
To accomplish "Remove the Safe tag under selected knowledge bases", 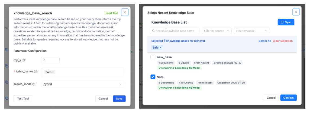I will (160, 48).
